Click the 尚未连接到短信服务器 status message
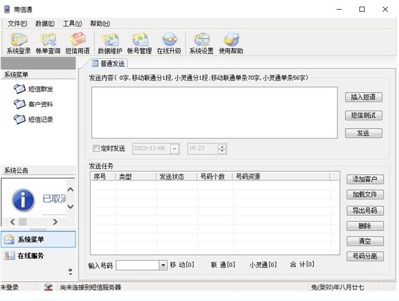Image resolution: width=399 pixels, height=301 pixels. tap(91, 288)
